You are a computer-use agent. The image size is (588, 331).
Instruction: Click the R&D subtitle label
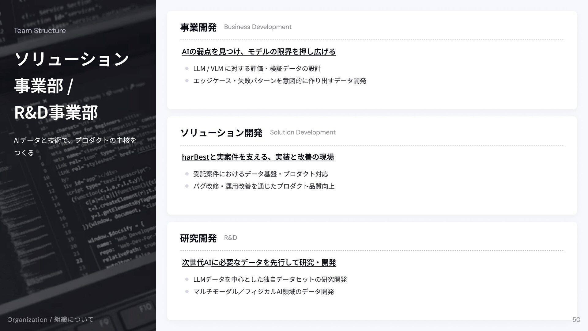(x=230, y=238)
